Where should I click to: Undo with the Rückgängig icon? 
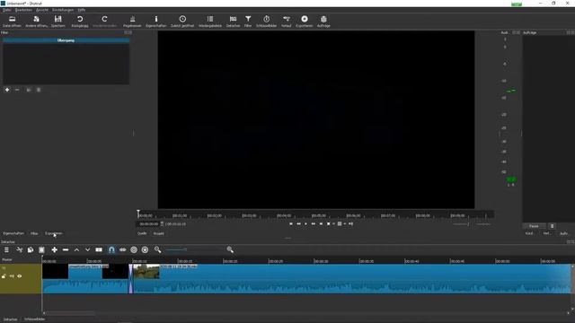pos(80,22)
